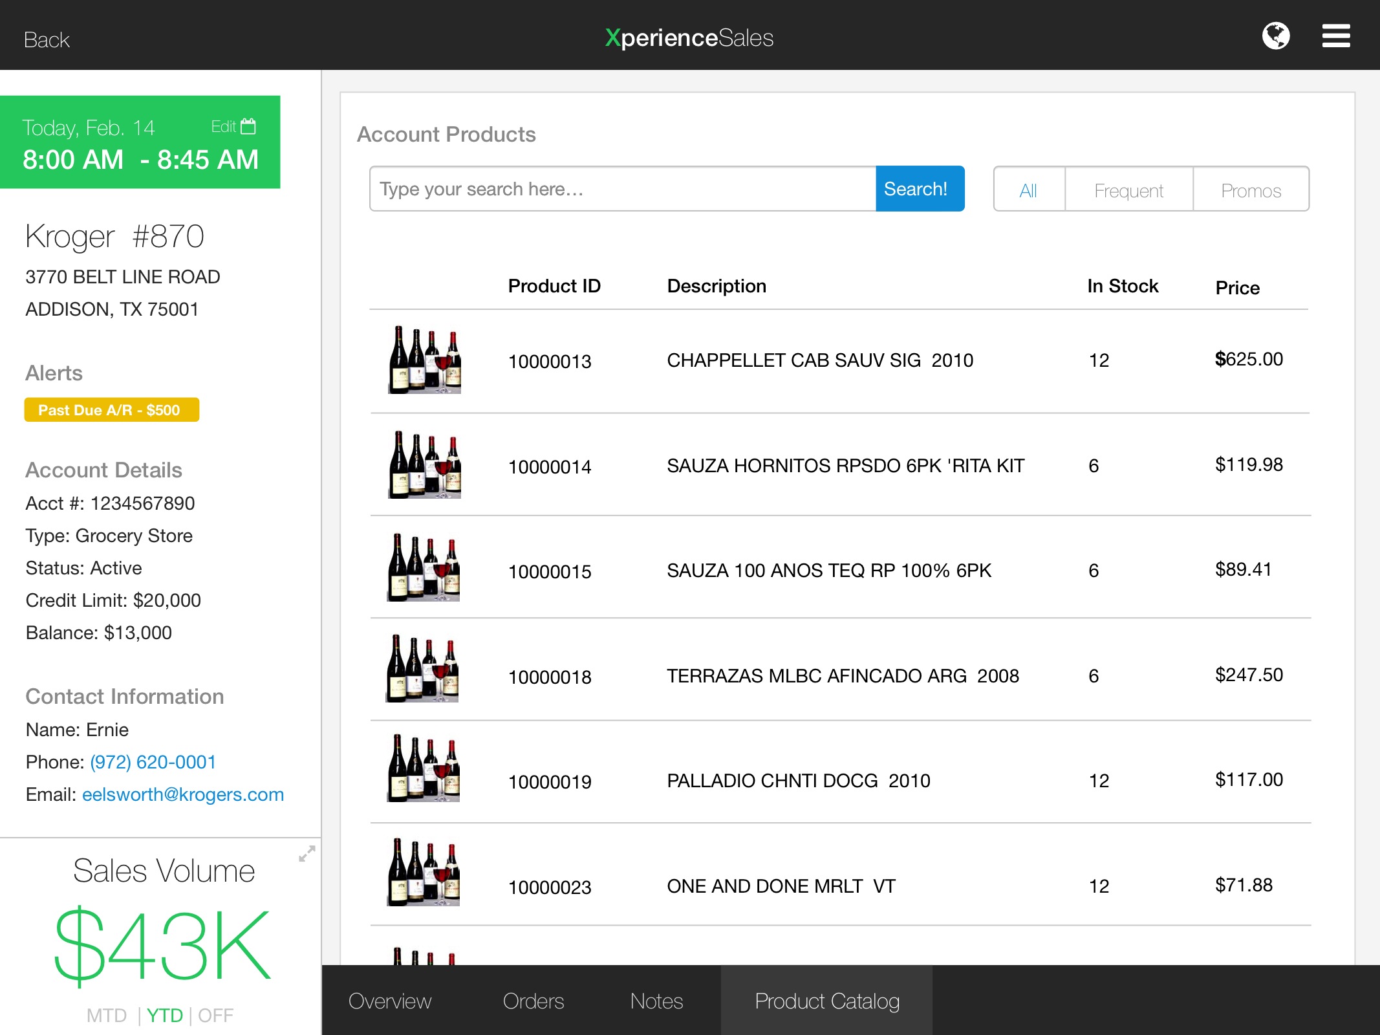Select ONE AND DONE MRLT VT
1380x1035 pixels.
tap(781, 886)
